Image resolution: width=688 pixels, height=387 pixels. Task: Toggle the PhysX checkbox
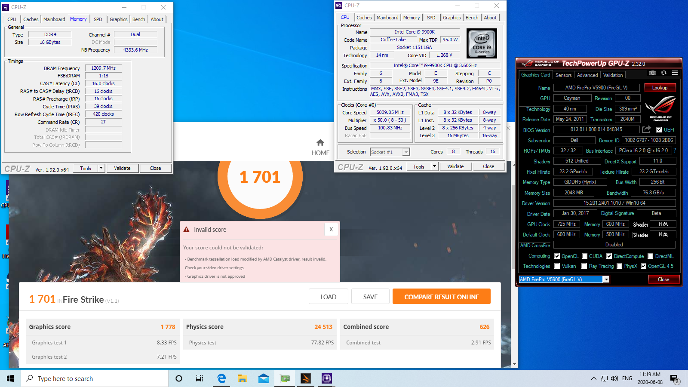coord(619,266)
